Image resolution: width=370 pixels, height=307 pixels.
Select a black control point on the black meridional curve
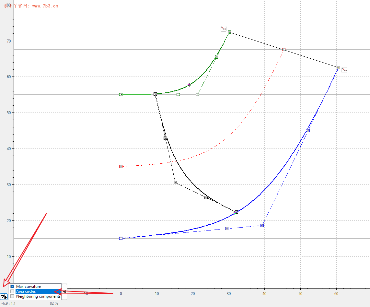pos(165,138)
